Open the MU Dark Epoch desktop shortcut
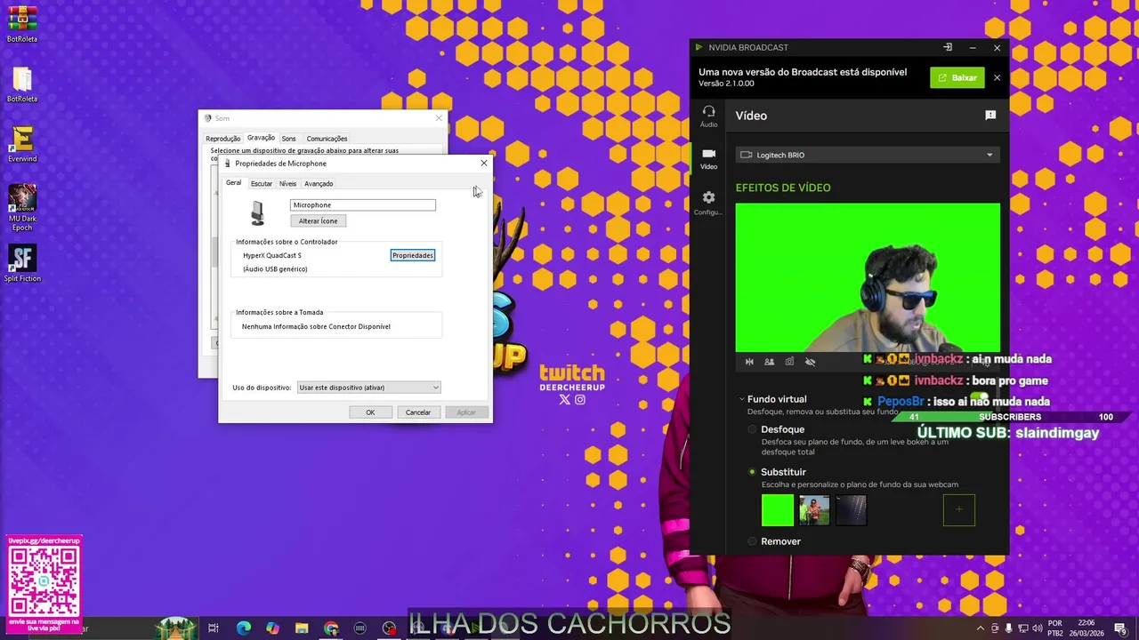The image size is (1139, 640). coord(22,209)
